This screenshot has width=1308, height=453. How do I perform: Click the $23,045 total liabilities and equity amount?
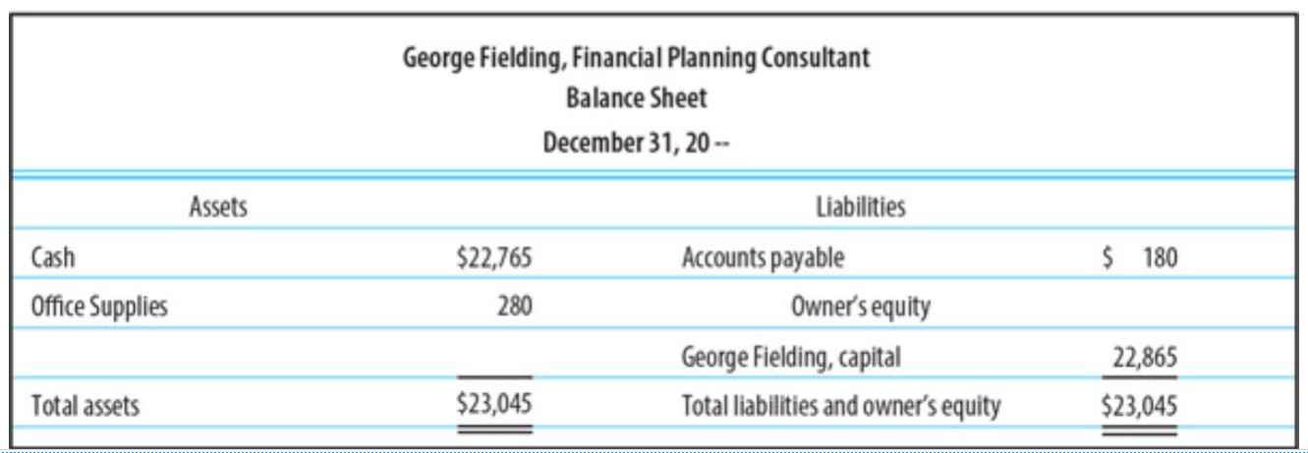click(x=1140, y=403)
